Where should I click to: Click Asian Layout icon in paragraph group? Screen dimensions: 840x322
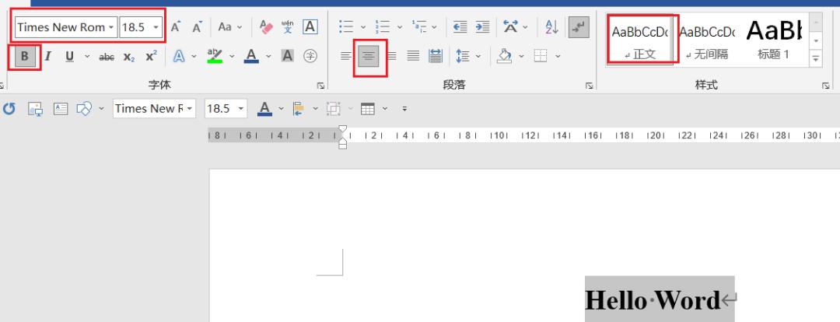[x=510, y=26]
